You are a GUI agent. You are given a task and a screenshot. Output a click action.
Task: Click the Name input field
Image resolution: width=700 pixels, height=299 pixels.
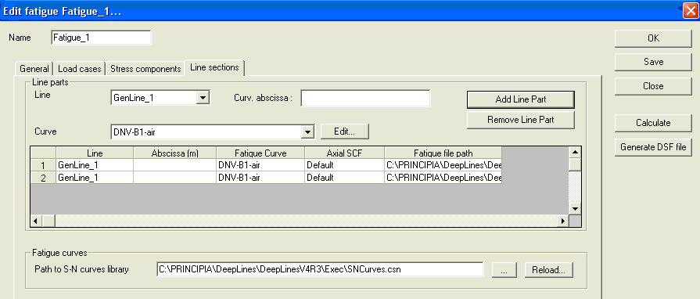[x=102, y=38]
